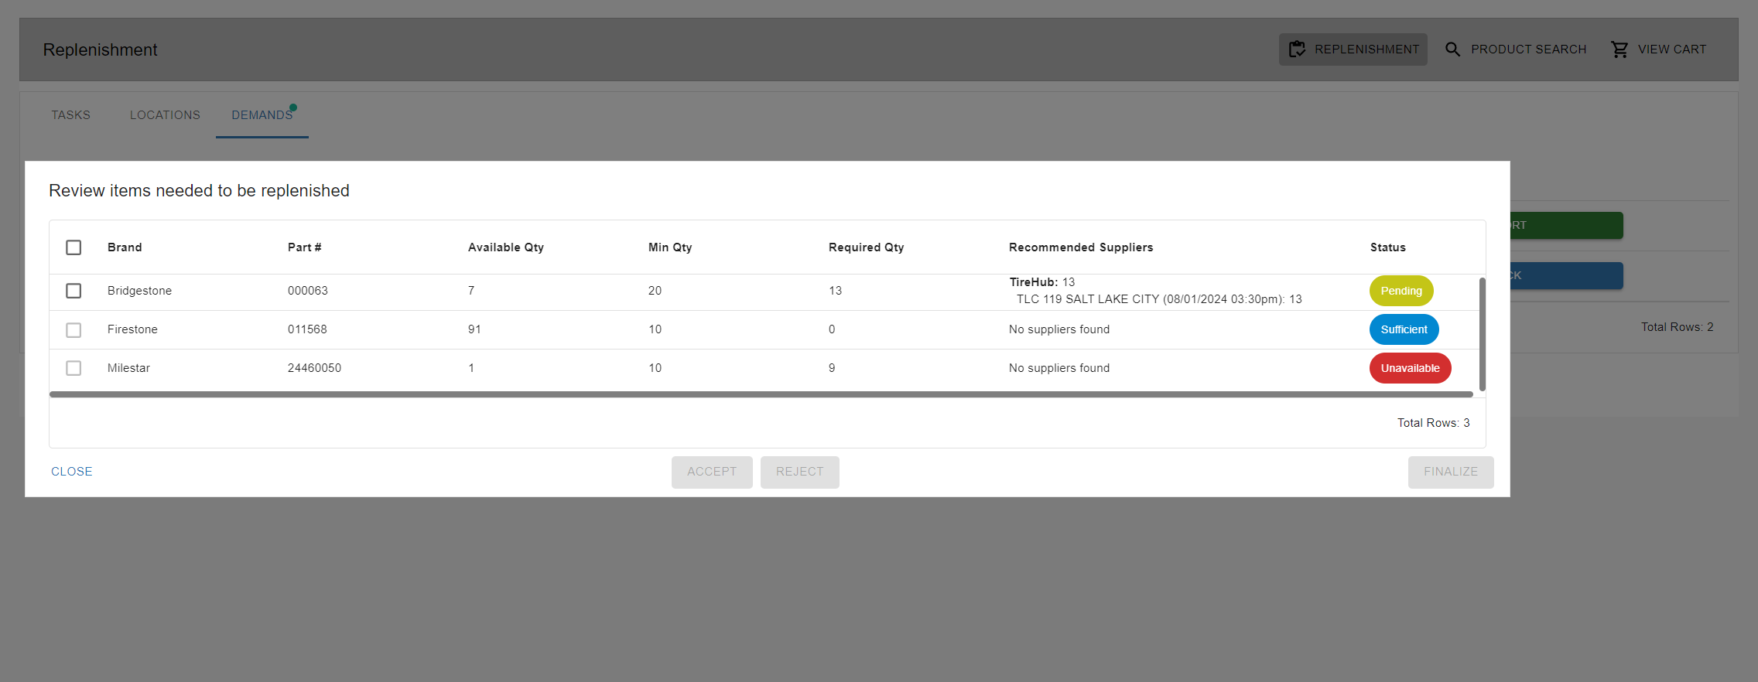
Task: Click the Unavailable status badge
Action: [1410, 368]
